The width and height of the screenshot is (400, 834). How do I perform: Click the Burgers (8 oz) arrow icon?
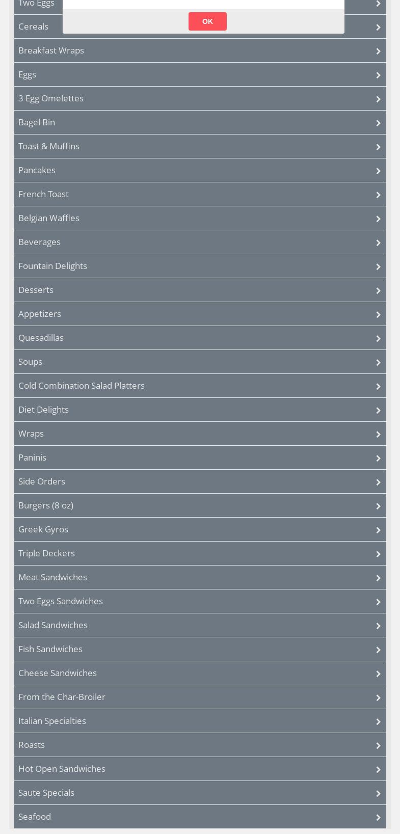378,506
